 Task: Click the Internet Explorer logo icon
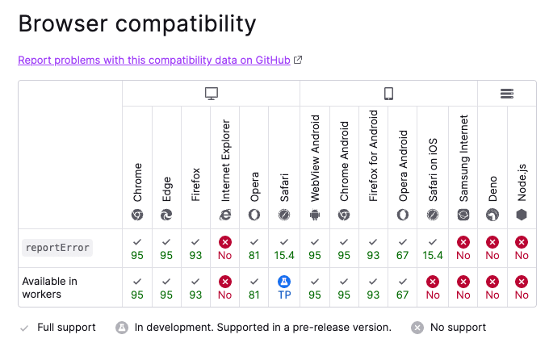point(225,215)
